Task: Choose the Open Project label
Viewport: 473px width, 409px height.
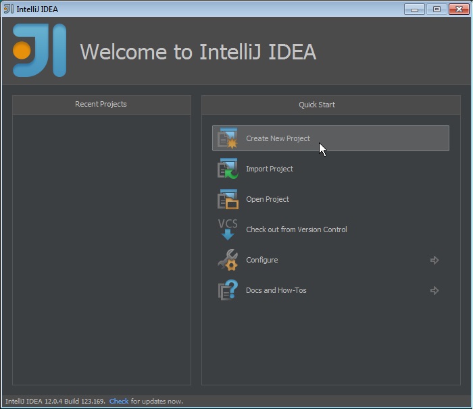Action: (x=268, y=199)
